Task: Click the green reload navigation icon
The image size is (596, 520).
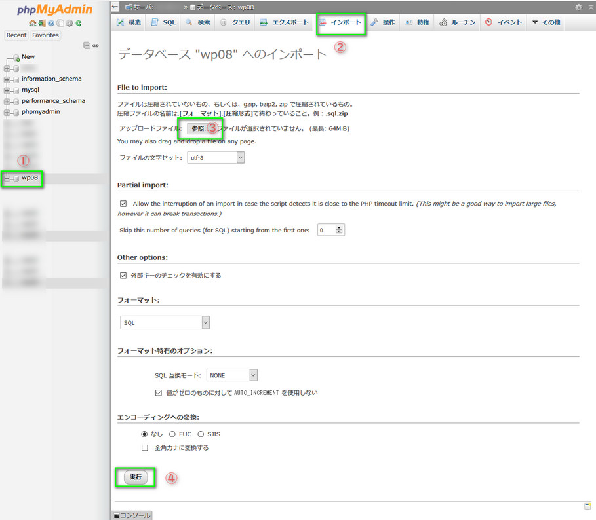Action: pos(79,23)
